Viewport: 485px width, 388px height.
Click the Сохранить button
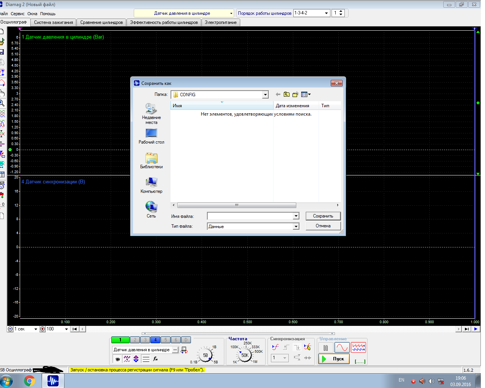click(323, 216)
